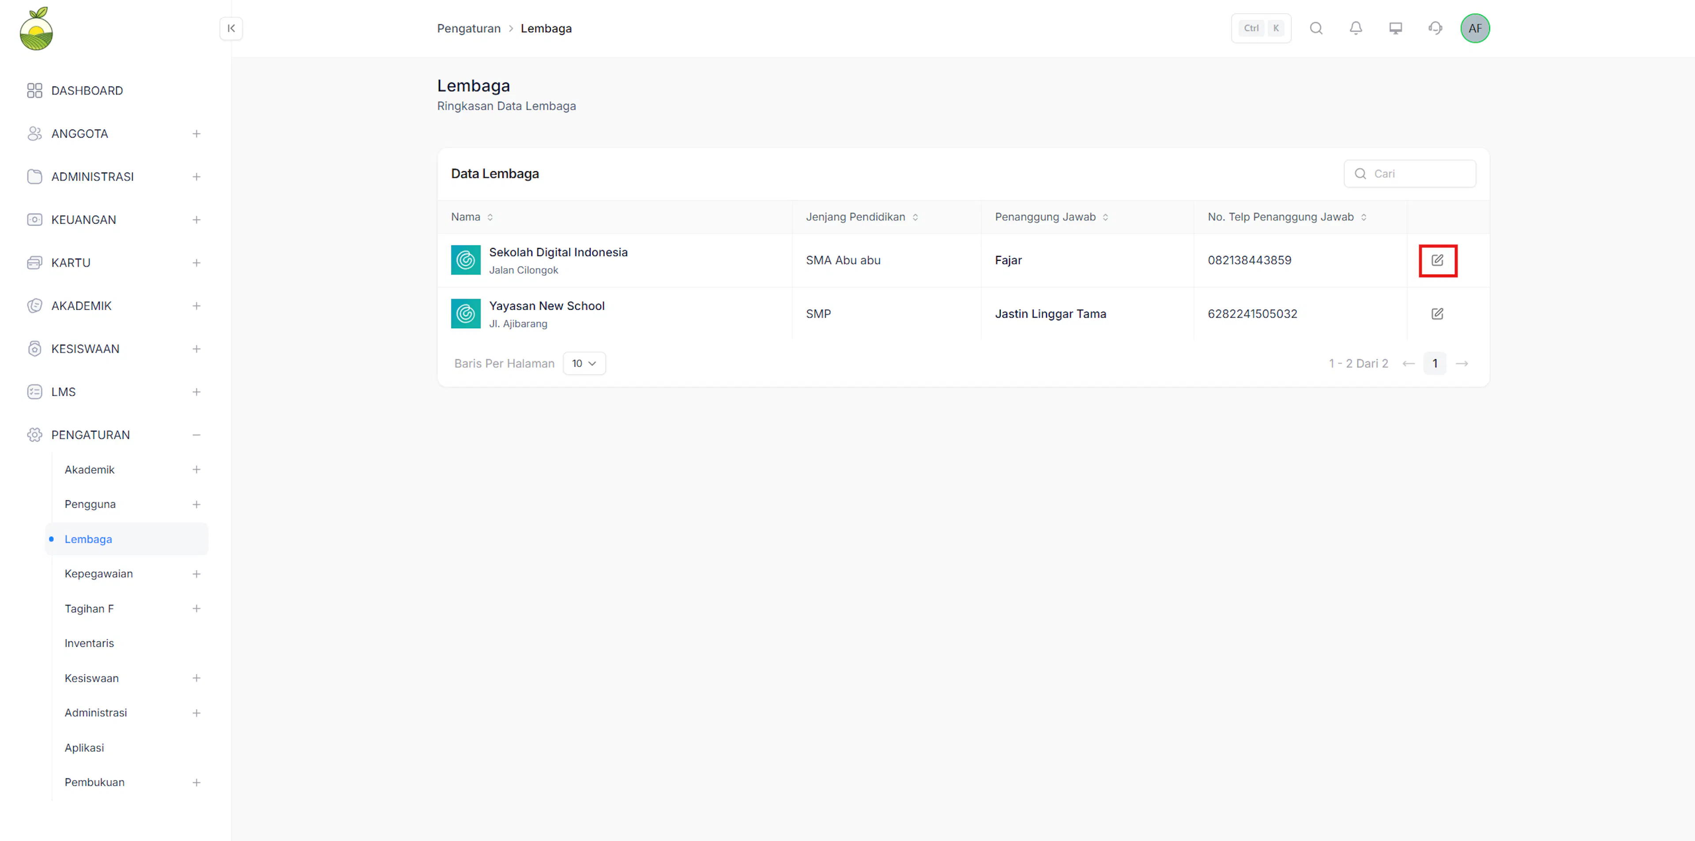Collapse the PENGATURAN menu minus
The height and width of the screenshot is (841, 1695).
coord(196,435)
